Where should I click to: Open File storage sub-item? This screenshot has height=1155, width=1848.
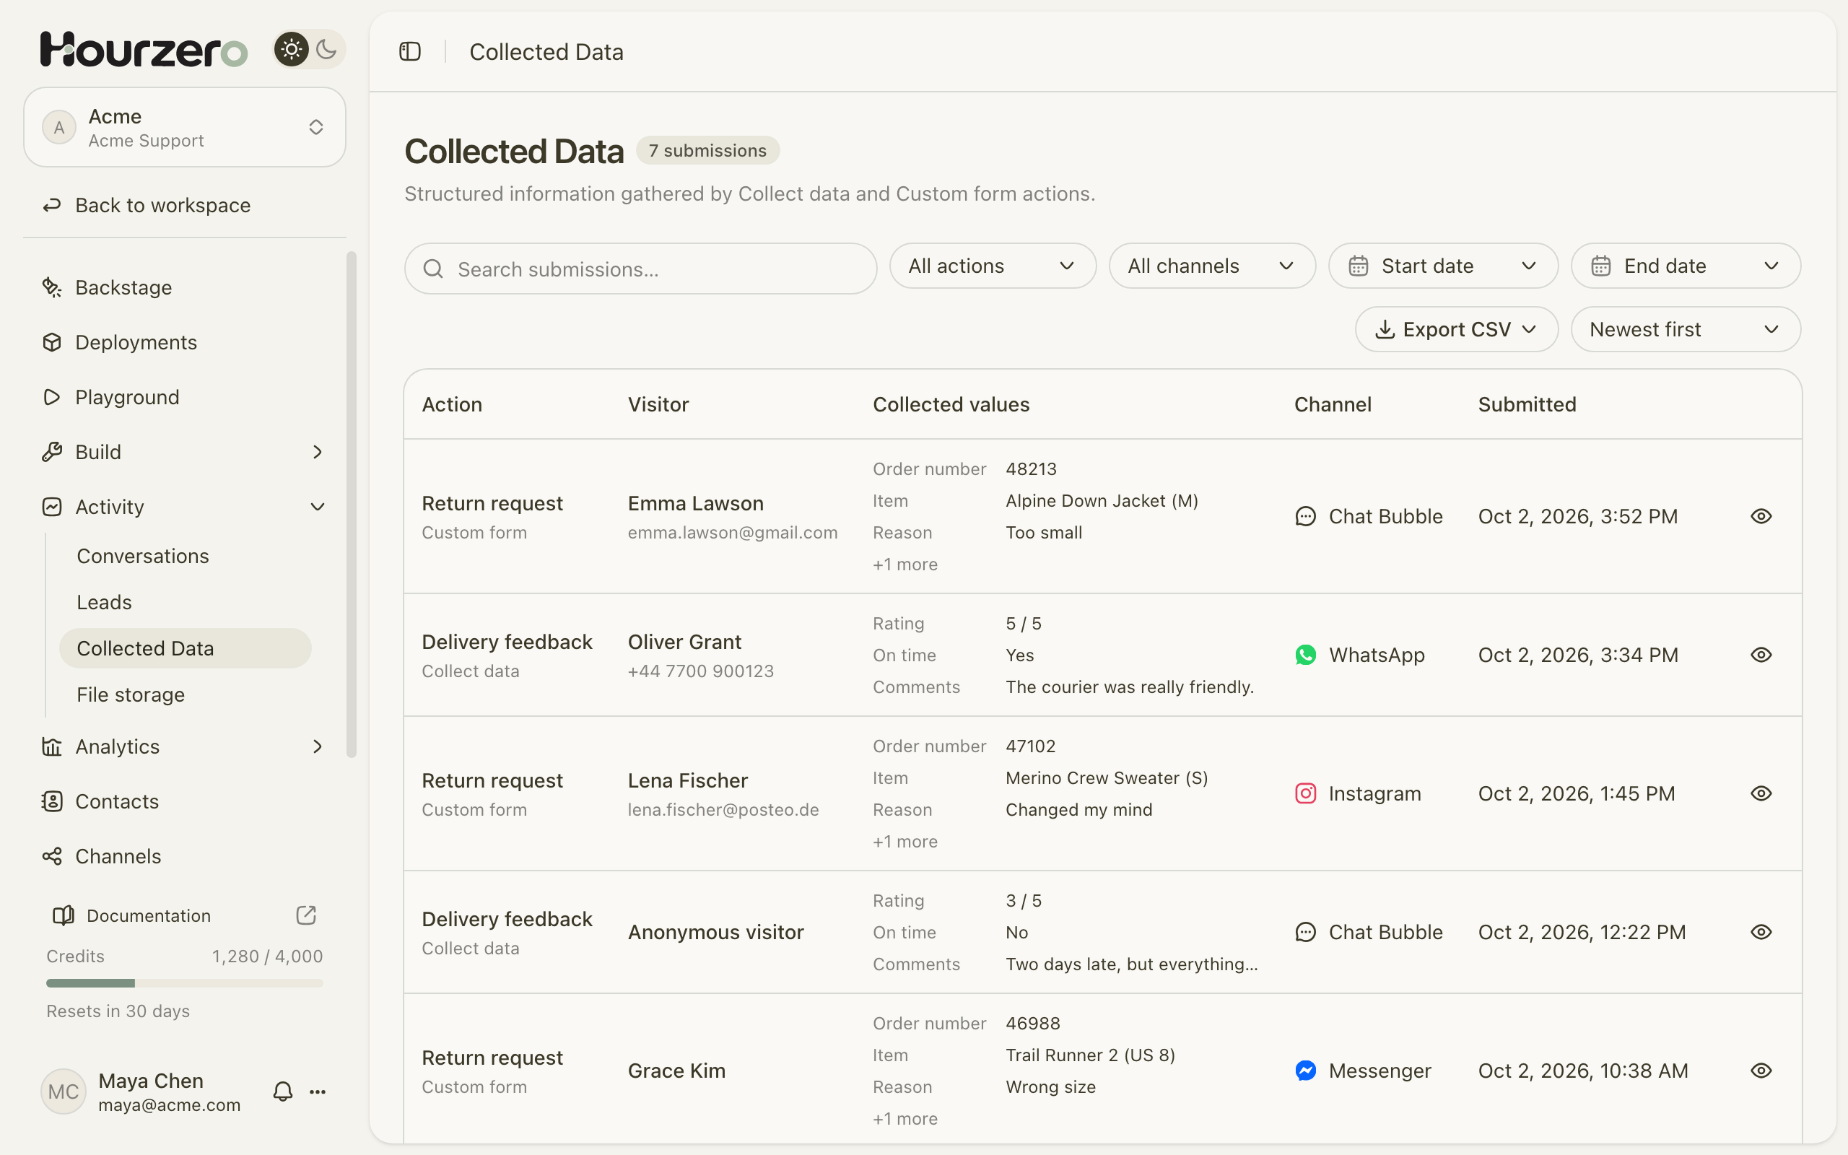[186, 694]
